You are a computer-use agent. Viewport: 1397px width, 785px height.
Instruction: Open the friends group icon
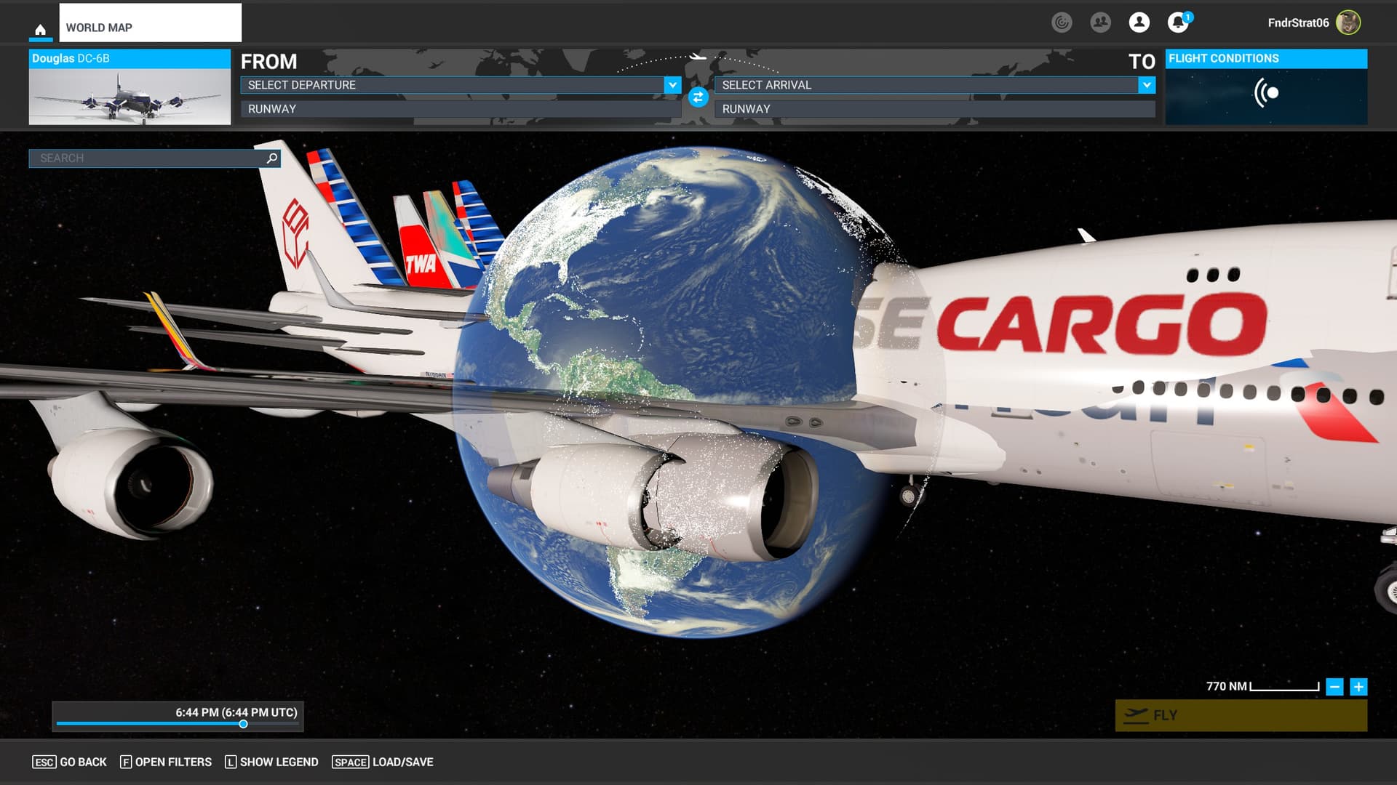point(1100,23)
